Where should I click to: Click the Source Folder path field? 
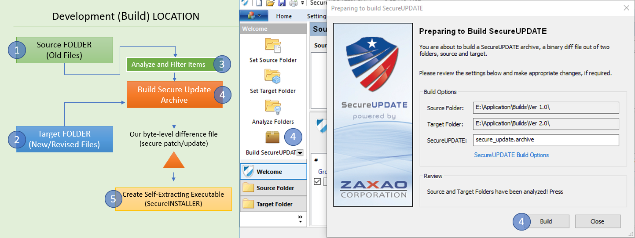coord(546,108)
